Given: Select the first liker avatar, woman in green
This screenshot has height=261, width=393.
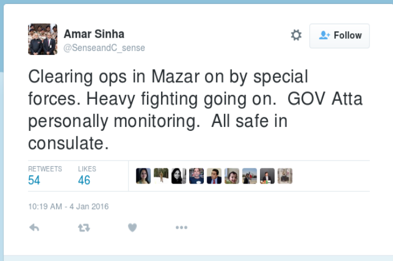Looking at the screenshot, I should click(x=143, y=176).
